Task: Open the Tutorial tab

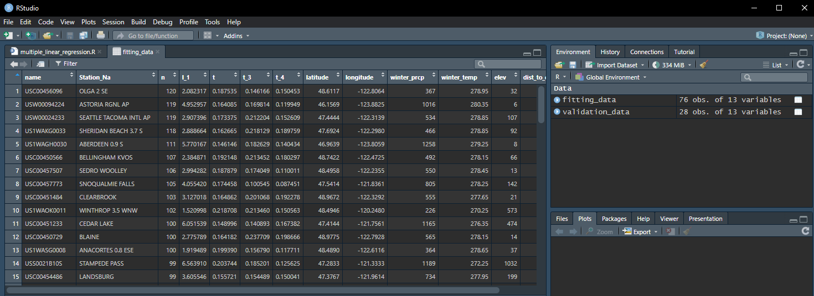Action: [x=684, y=52]
